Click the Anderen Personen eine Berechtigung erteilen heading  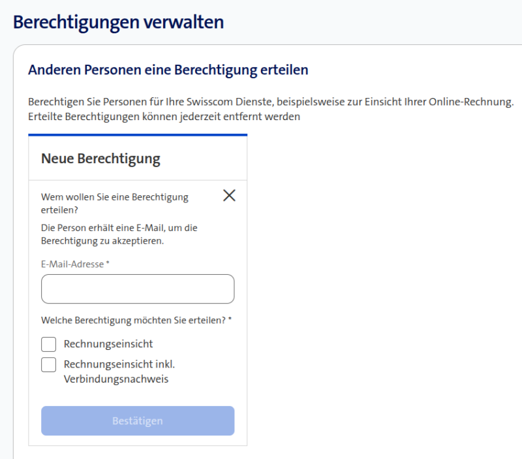(168, 70)
